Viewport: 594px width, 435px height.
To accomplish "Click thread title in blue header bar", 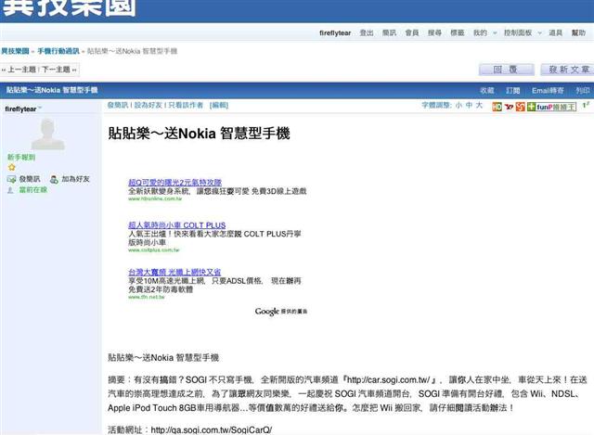I will [x=52, y=91].
